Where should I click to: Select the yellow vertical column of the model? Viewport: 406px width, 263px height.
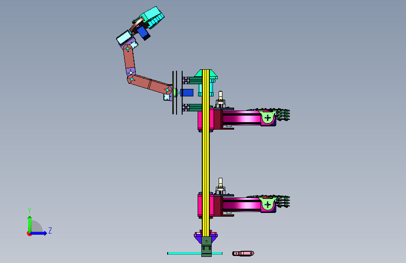(x=206, y=153)
